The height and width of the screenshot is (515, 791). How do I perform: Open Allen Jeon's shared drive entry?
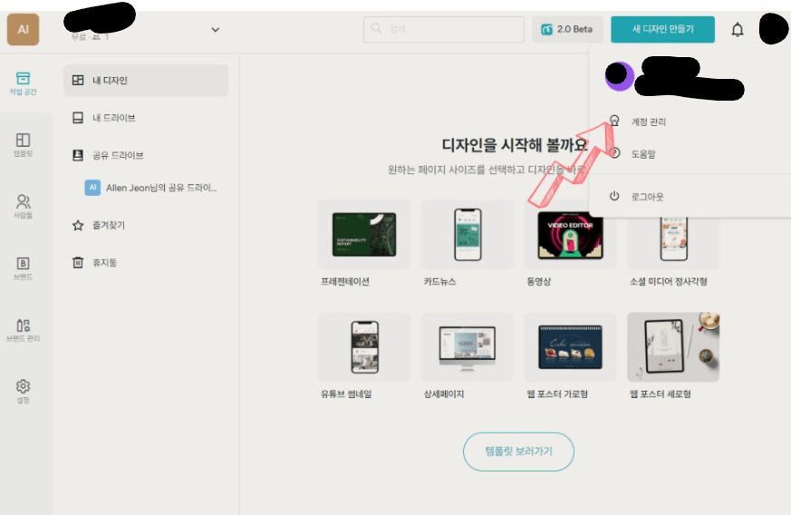point(152,188)
